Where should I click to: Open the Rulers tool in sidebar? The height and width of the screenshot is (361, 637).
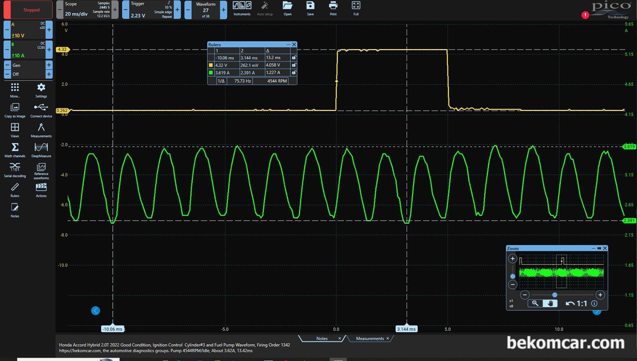[15, 189]
